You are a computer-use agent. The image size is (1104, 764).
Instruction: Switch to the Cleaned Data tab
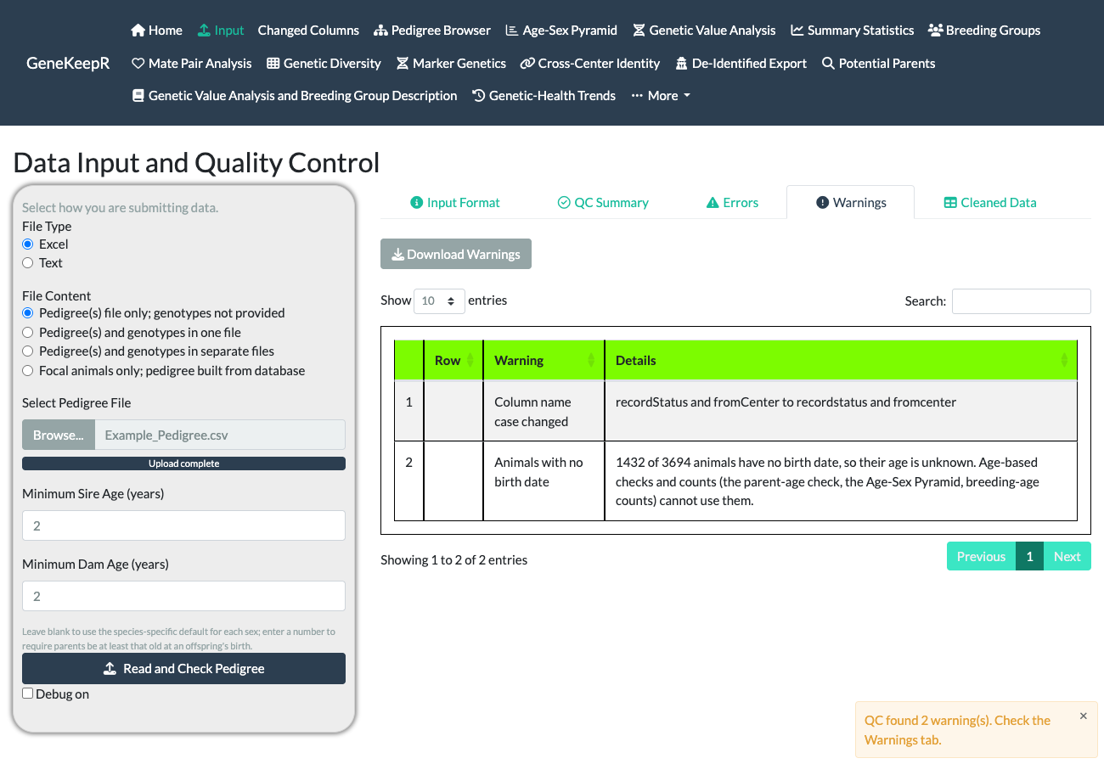(x=990, y=202)
